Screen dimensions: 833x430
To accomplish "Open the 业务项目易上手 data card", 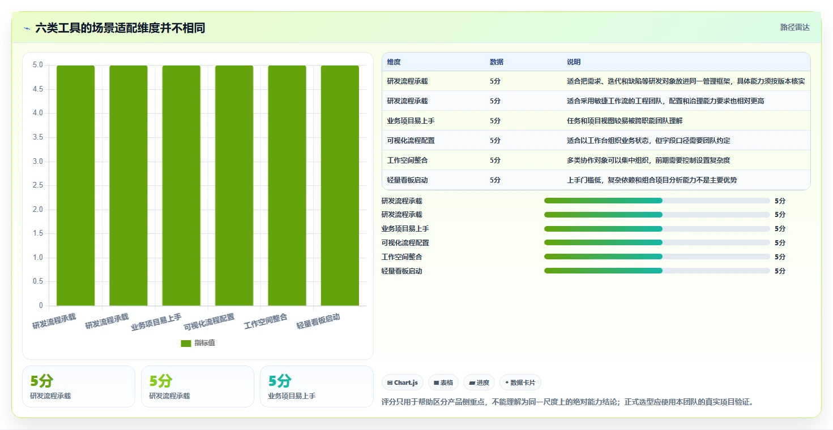I will click(317, 386).
